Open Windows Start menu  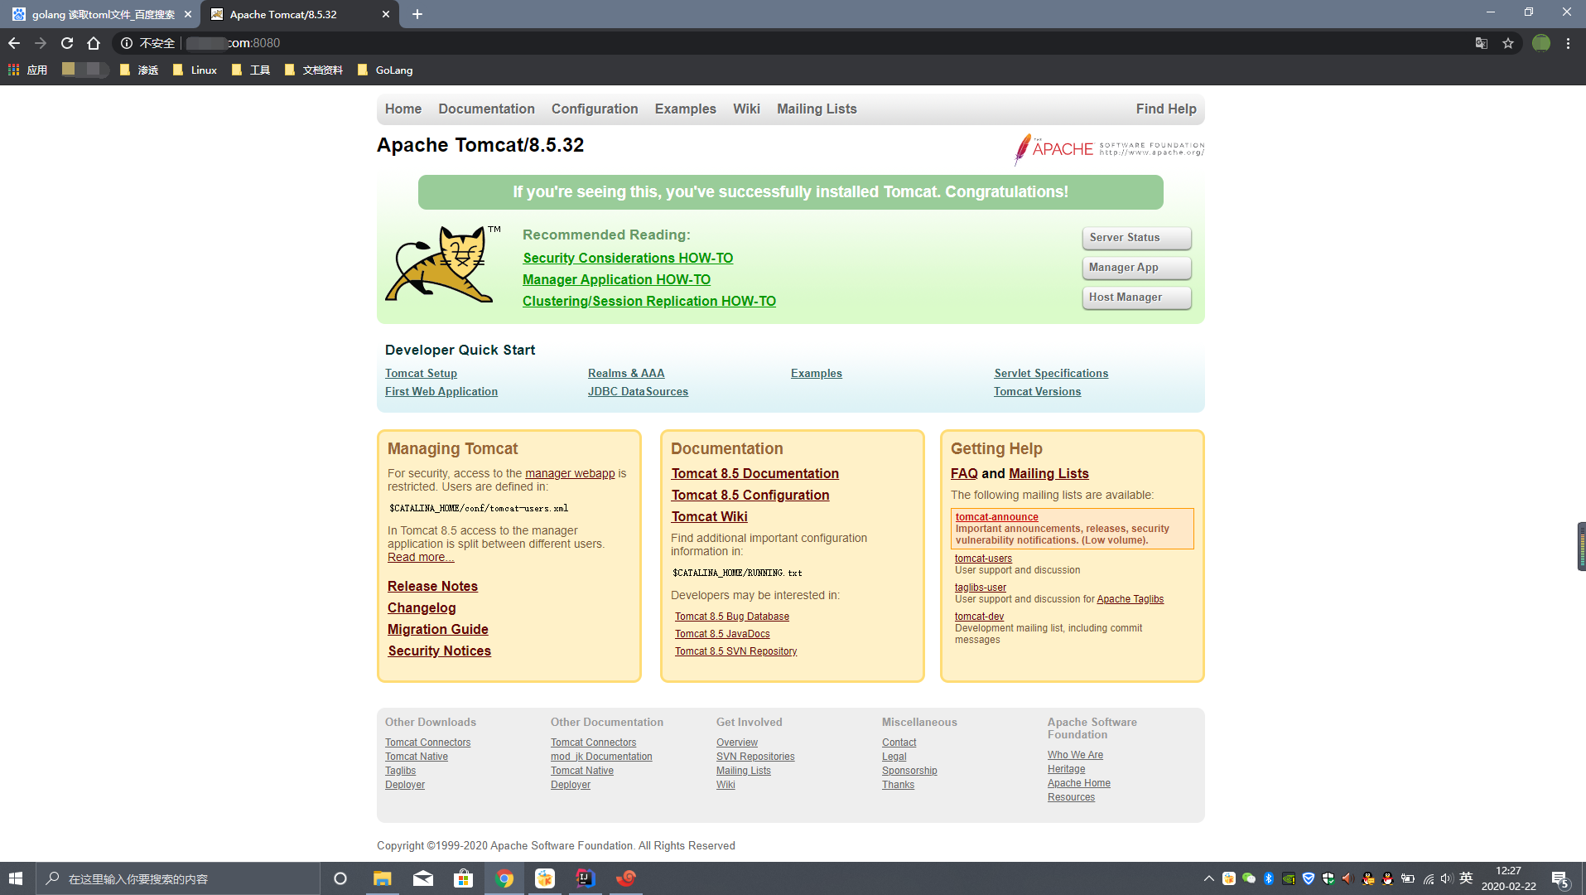16,878
